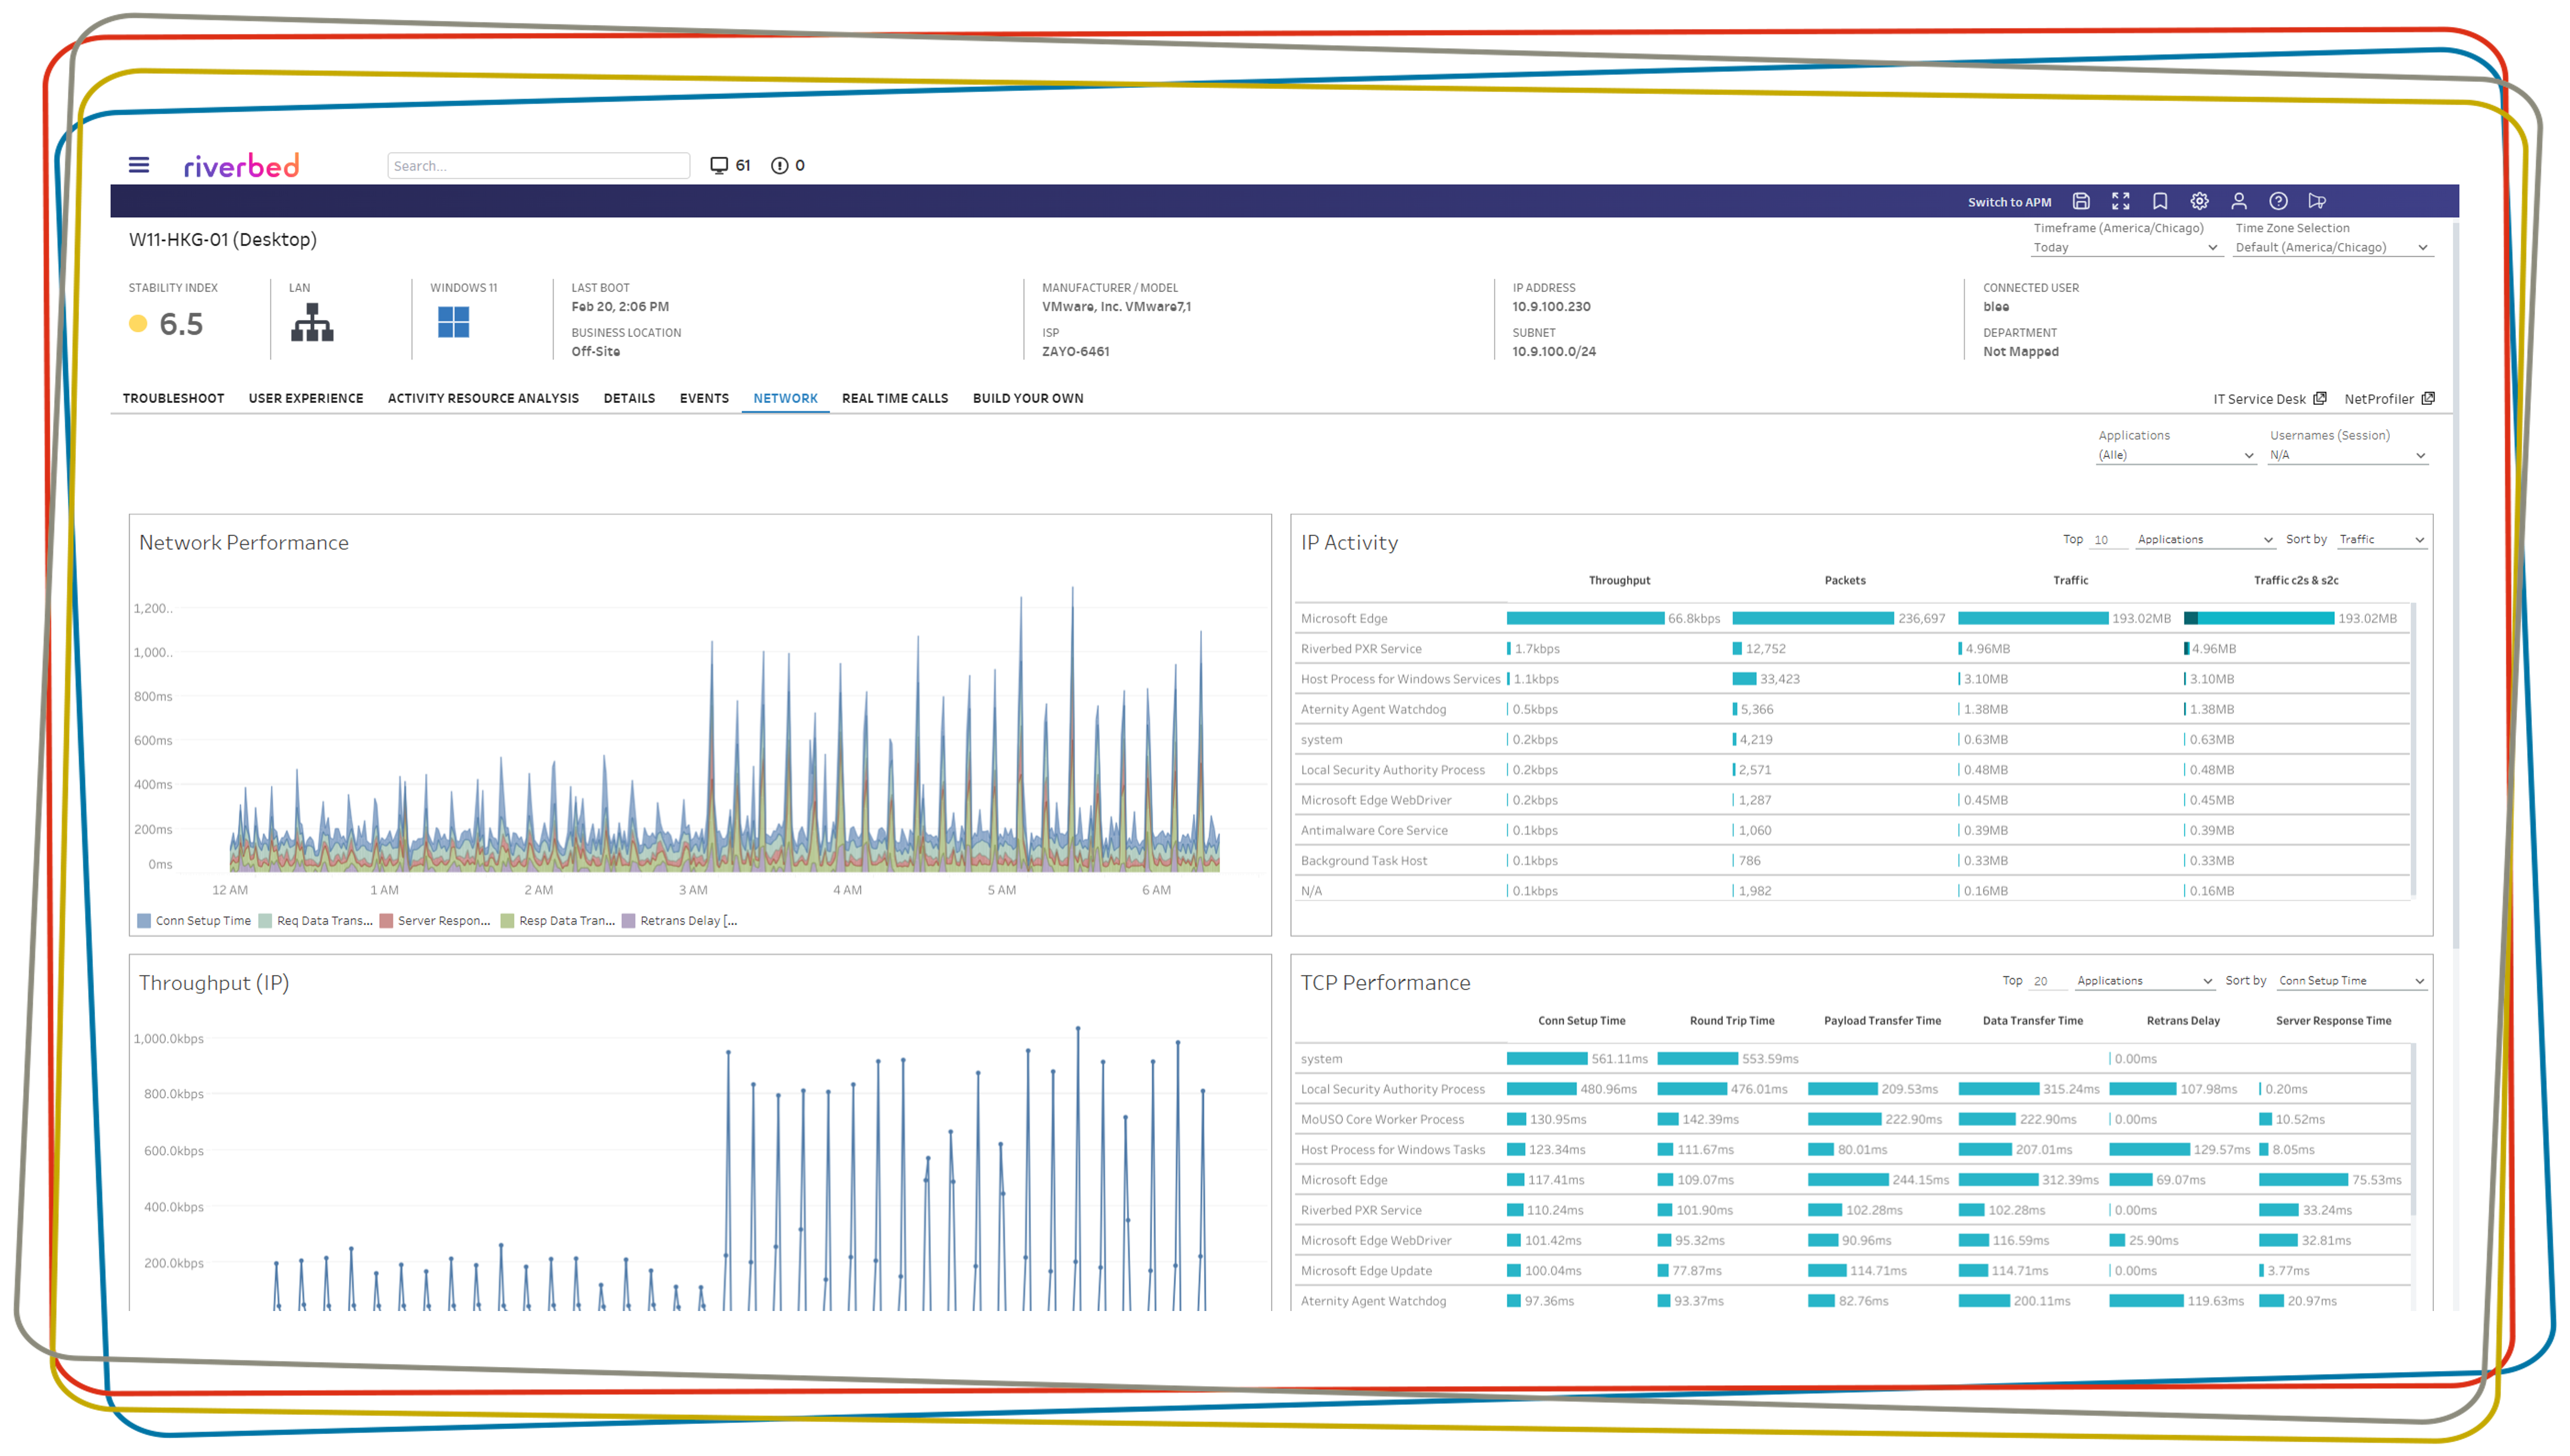
Task: Switch to the Details tab
Action: click(x=629, y=398)
